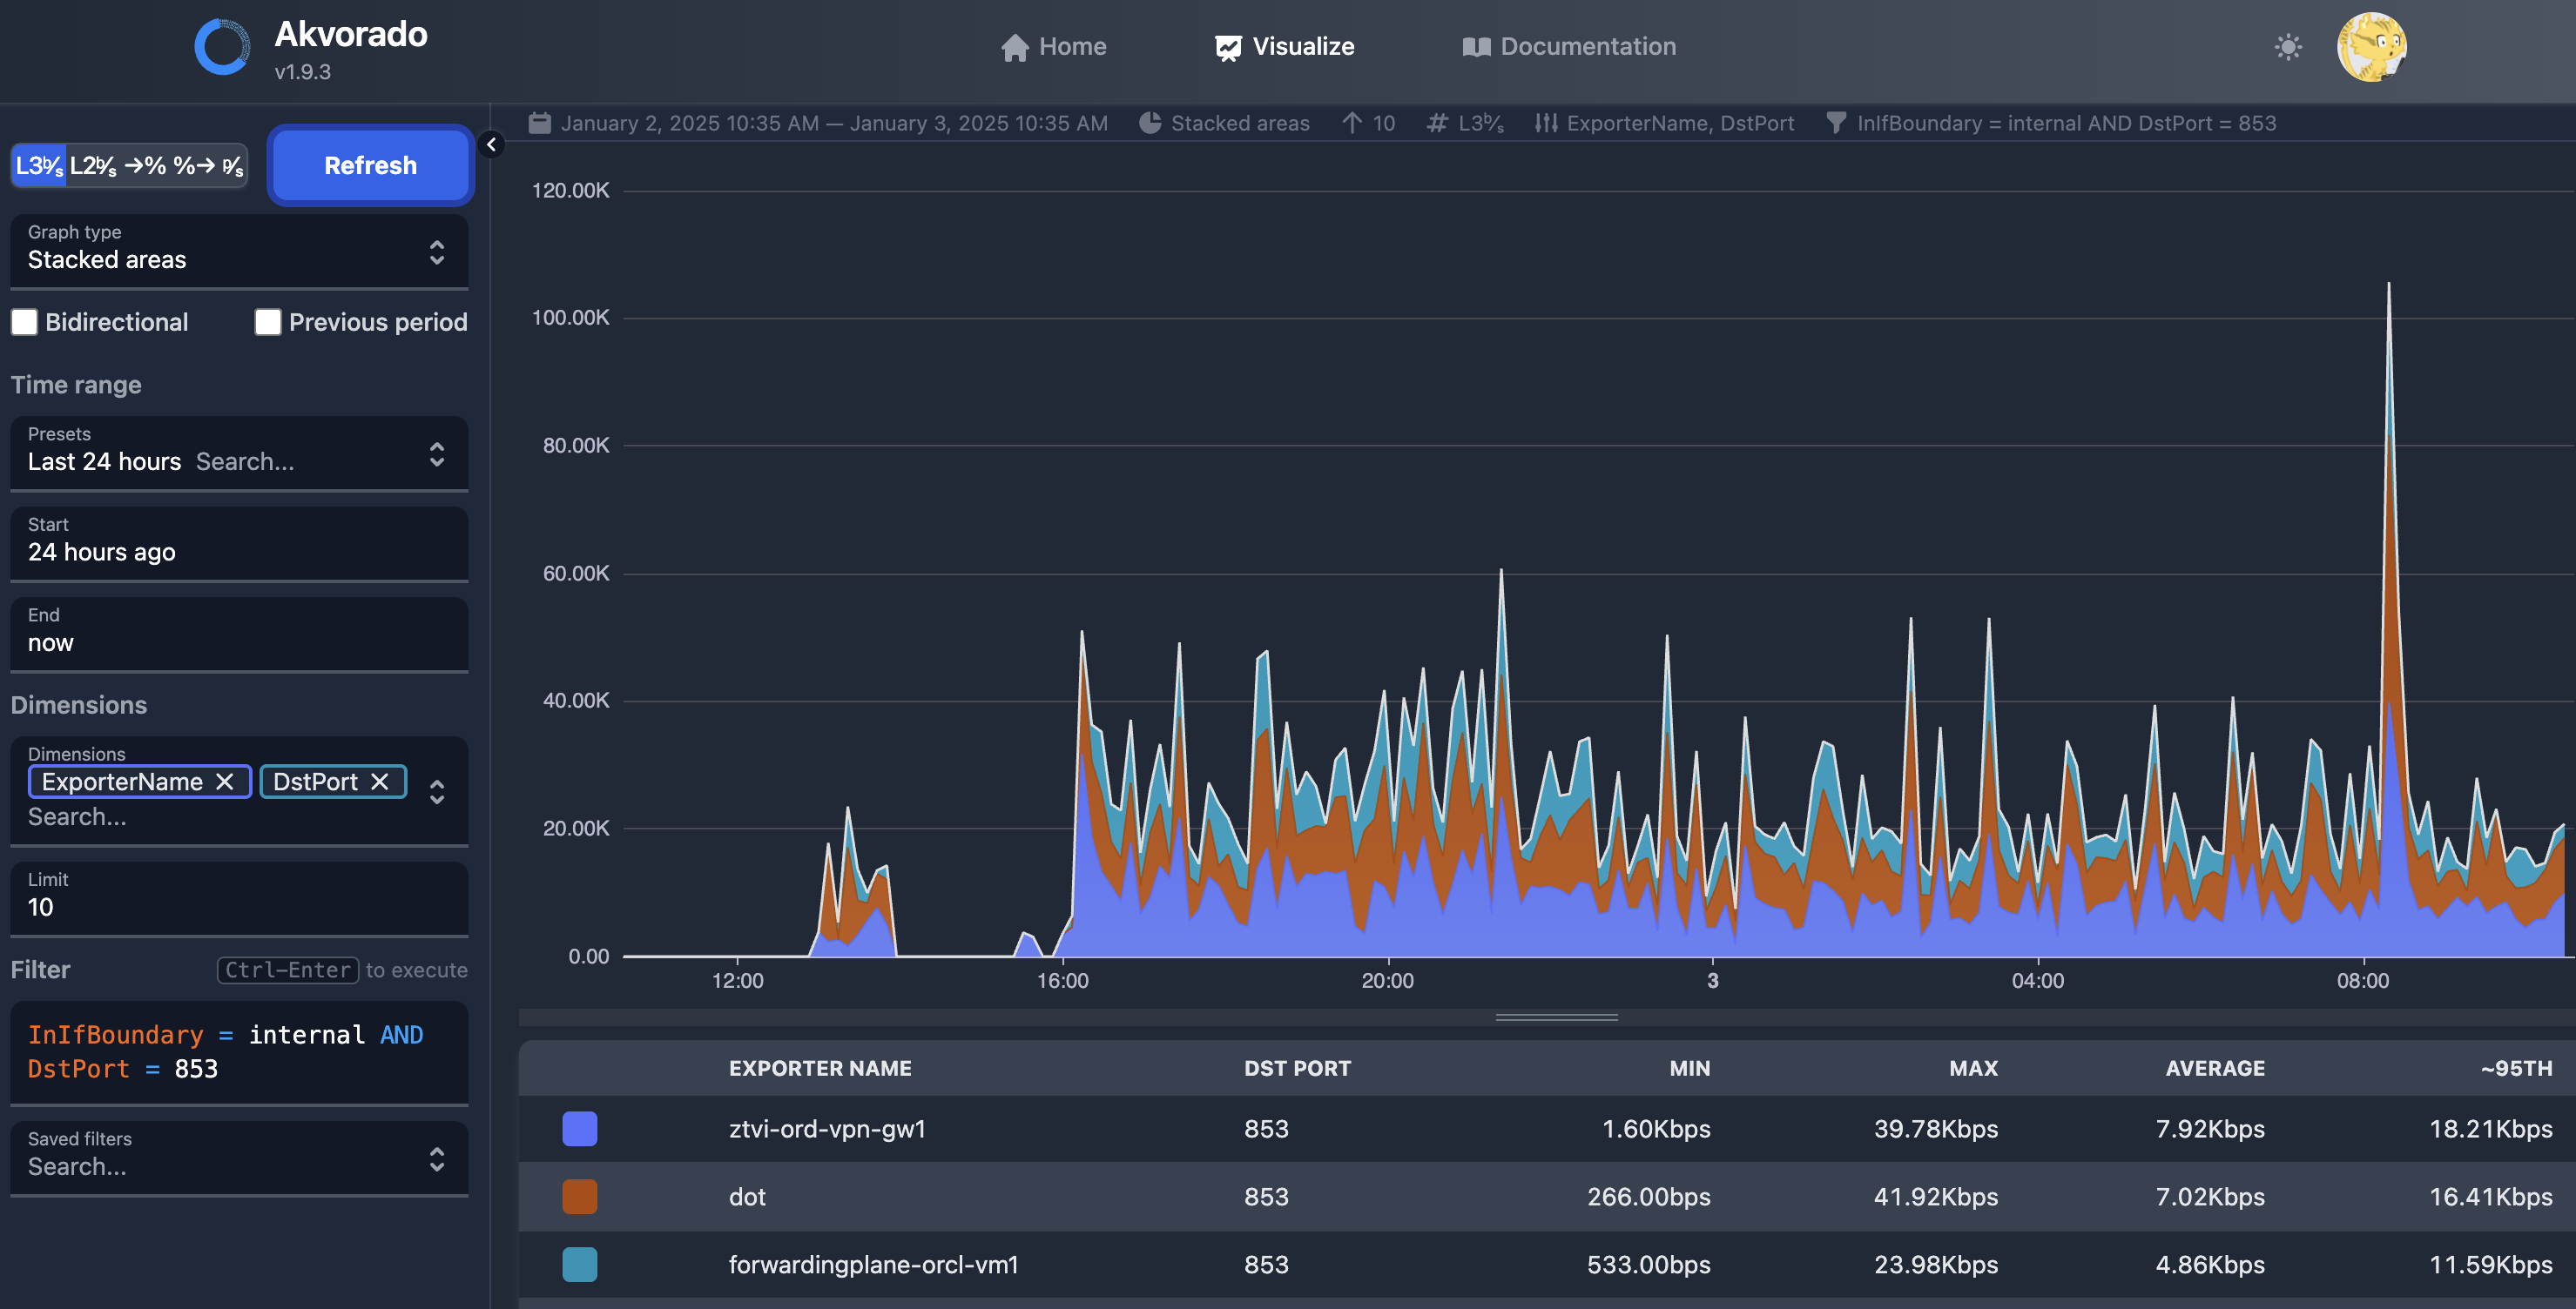Select L2 bits per second units
Viewport: 2576px width, 1309px height.
tap(93, 166)
